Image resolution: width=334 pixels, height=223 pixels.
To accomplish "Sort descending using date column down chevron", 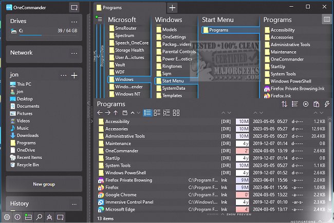I will (x=261, y=113).
